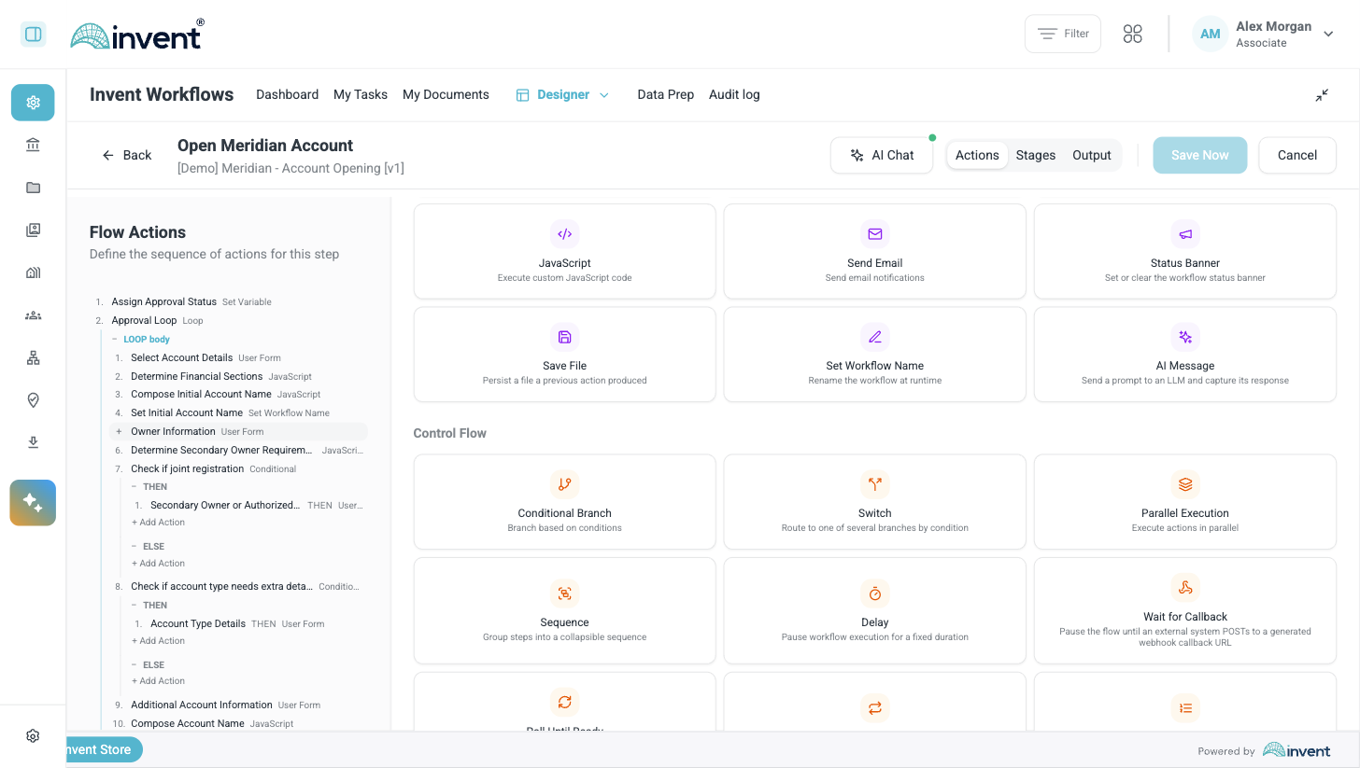Image resolution: width=1360 pixels, height=768 pixels.
Task: Add a Parallel Execution control flow card
Action: click(1184, 502)
